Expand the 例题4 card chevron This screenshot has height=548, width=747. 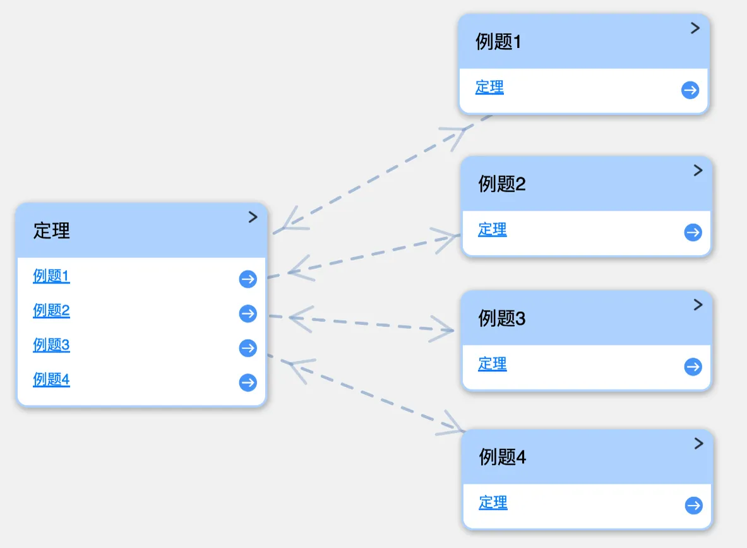point(698,443)
